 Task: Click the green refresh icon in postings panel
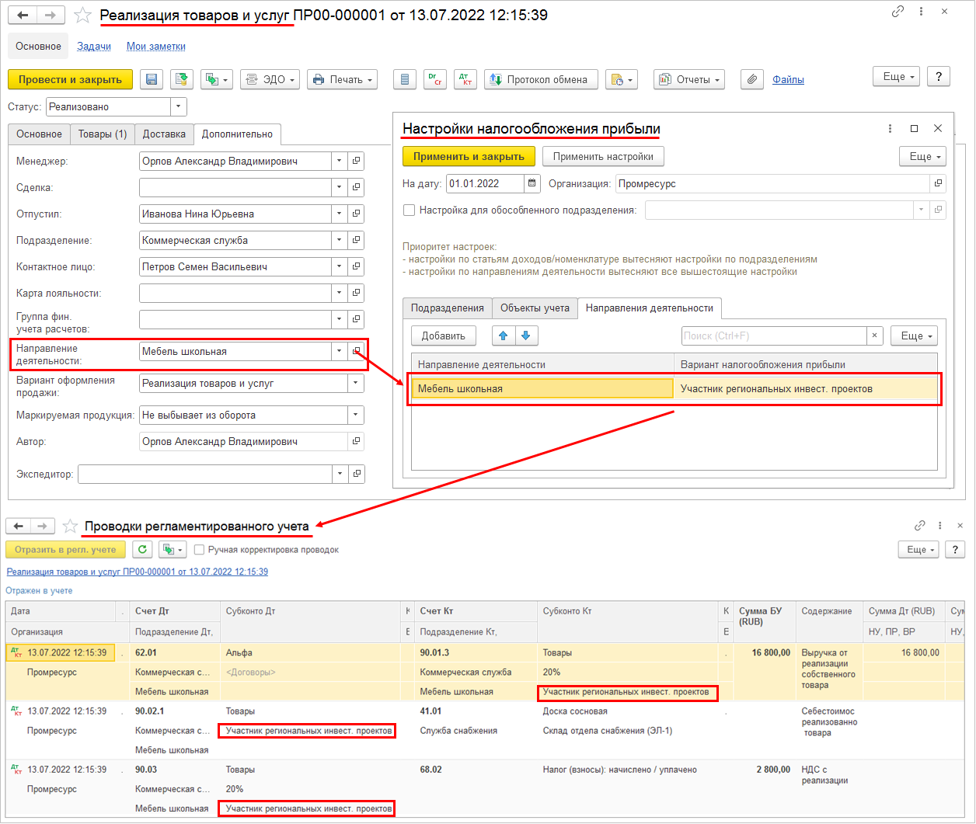pos(141,550)
